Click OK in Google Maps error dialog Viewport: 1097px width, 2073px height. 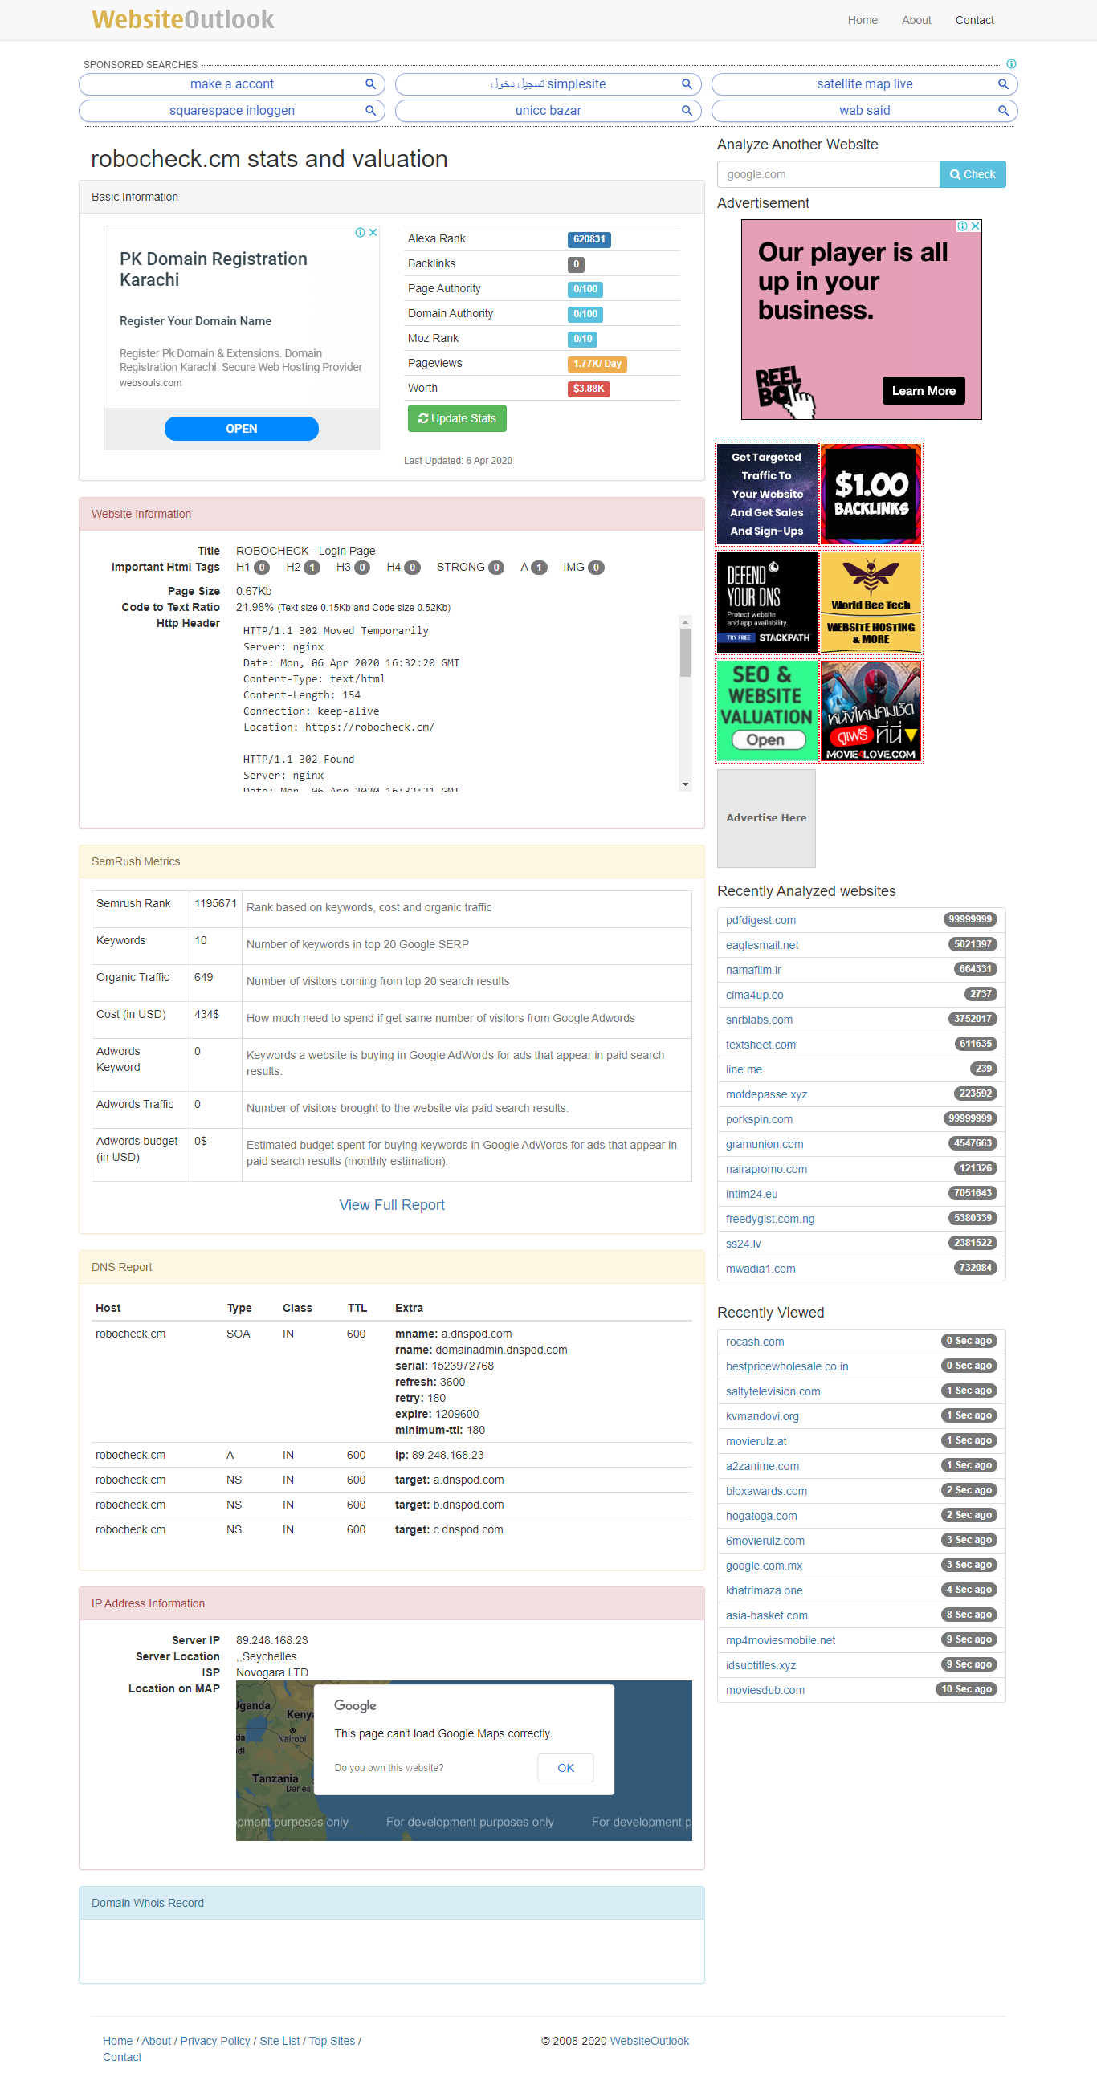(x=566, y=1768)
